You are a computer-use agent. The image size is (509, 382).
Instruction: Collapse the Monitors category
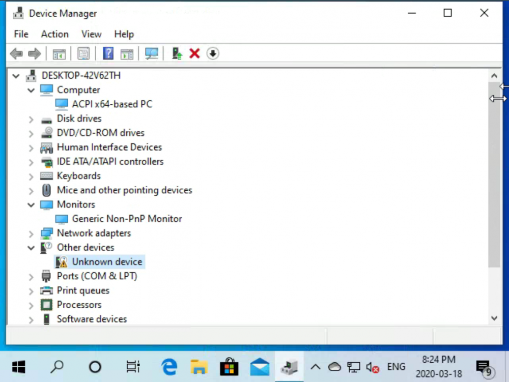pos(31,205)
